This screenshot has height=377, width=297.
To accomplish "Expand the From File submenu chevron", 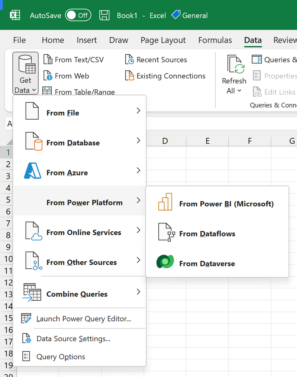I will [x=138, y=111].
